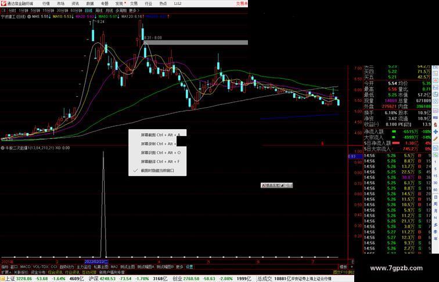The width and height of the screenshot is (439, 282).
Task: Click the blue four-arrow move icon
Action: click(x=436, y=131)
